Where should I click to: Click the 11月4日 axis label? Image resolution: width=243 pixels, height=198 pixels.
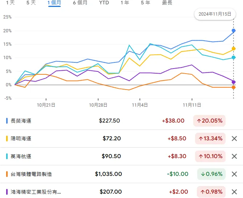pyautogui.click(x=140, y=105)
